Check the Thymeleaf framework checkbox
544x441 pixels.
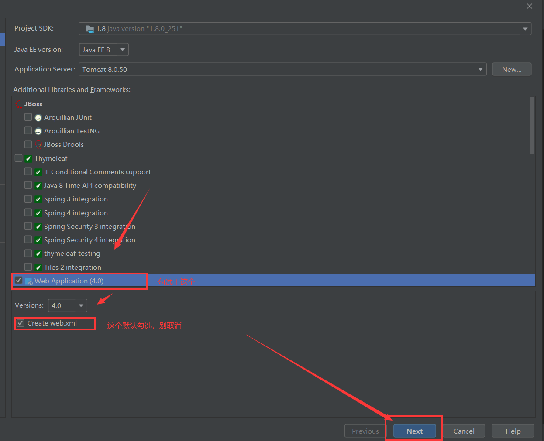click(x=18, y=158)
